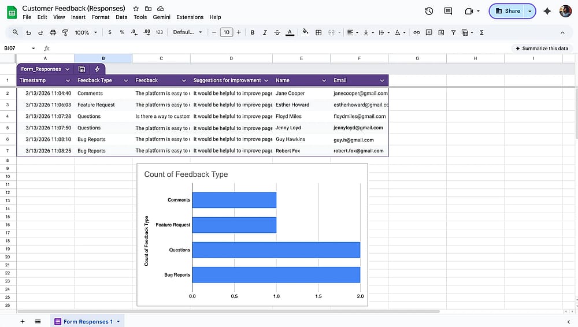Create a filter with funnel icon
The height and width of the screenshot is (327, 578).
(453, 32)
